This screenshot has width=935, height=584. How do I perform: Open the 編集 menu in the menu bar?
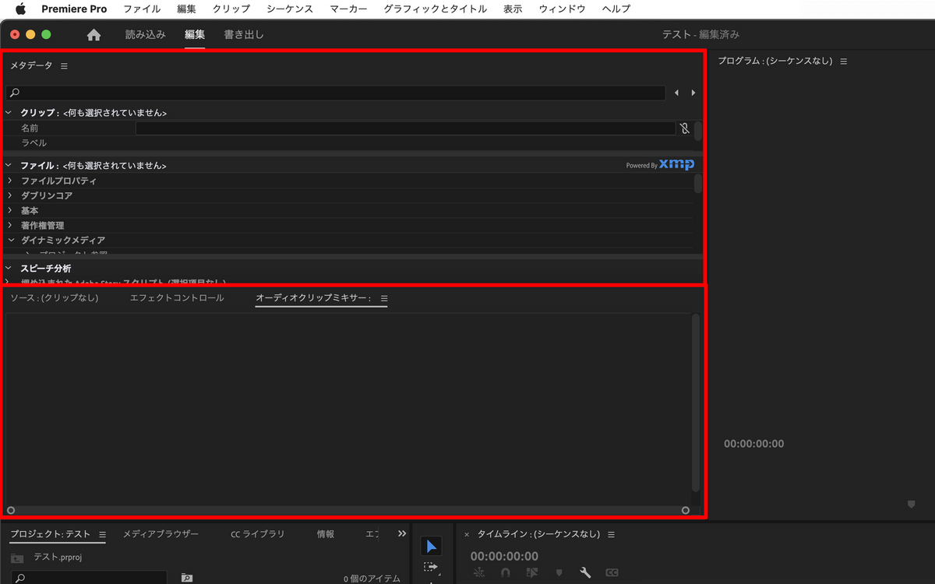tap(187, 9)
